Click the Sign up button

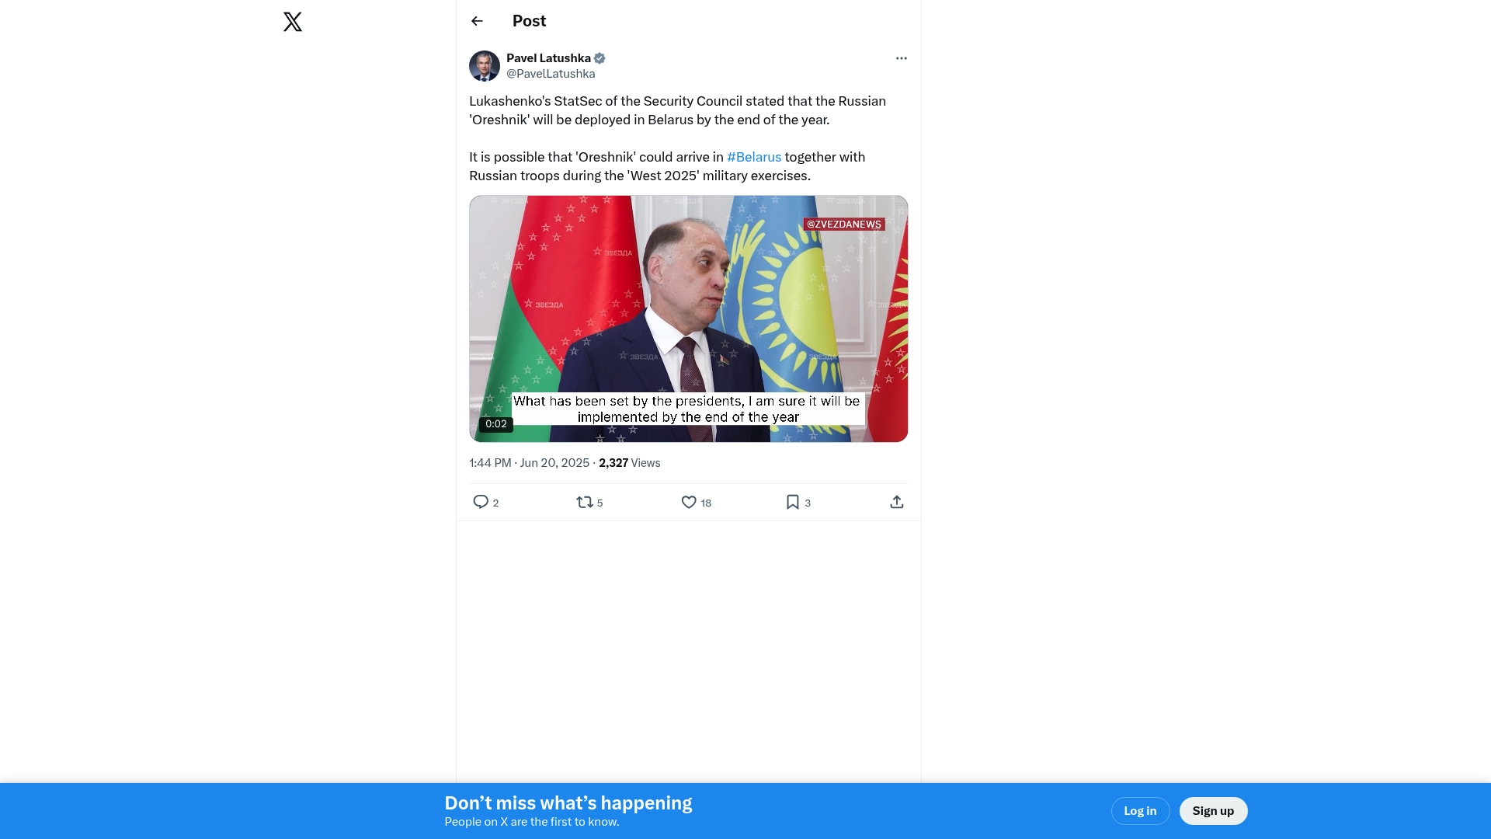pyautogui.click(x=1213, y=811)
